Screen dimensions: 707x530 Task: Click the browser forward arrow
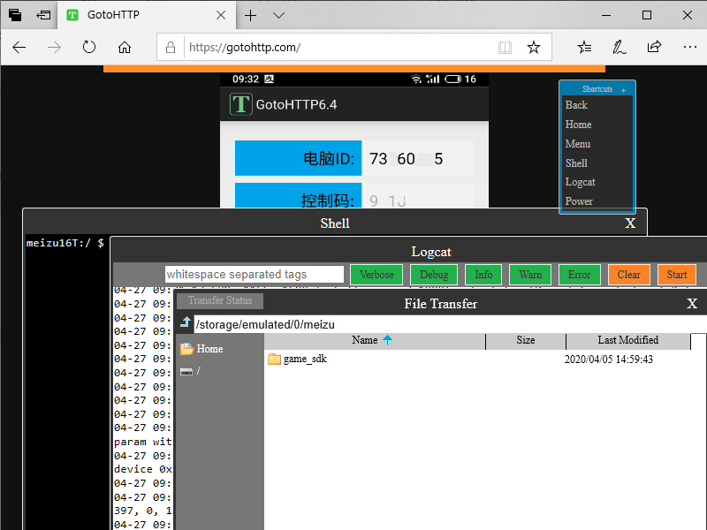tap(54, 48)
